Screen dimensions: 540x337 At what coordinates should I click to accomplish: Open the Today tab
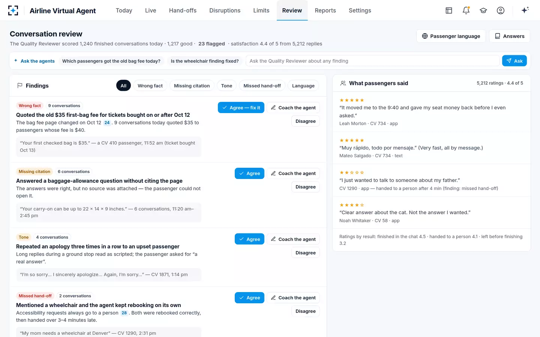[x=124, y=10]
